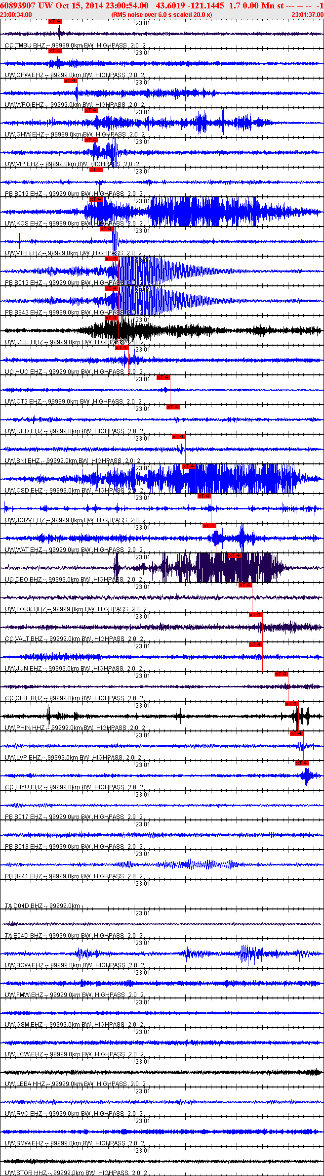
Task: Click the event header text 60893907 UW
Action: point(25,5)
